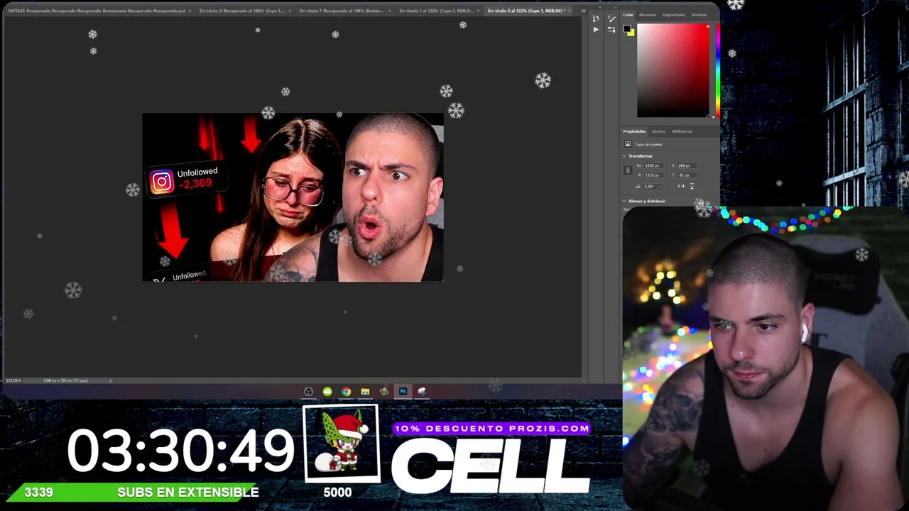Screen dimensions: 909x511
Task: Click the Y position input field
Action: (x=686, y=175)
